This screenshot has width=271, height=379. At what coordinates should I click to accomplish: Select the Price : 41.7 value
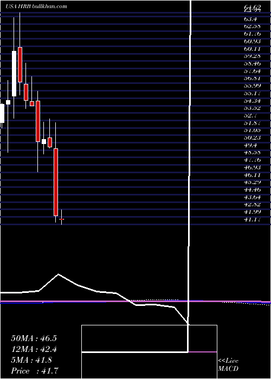(35, 371)
